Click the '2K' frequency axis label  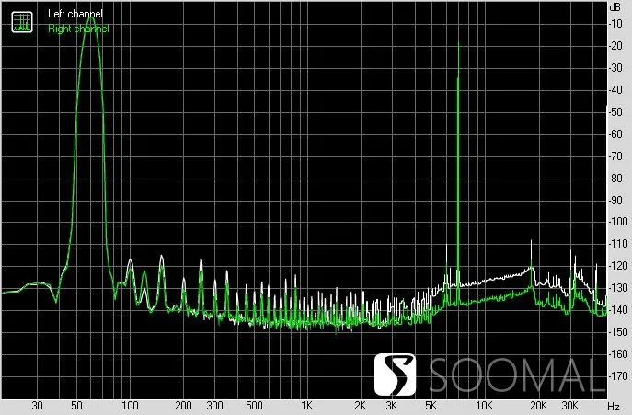(361, 405)
